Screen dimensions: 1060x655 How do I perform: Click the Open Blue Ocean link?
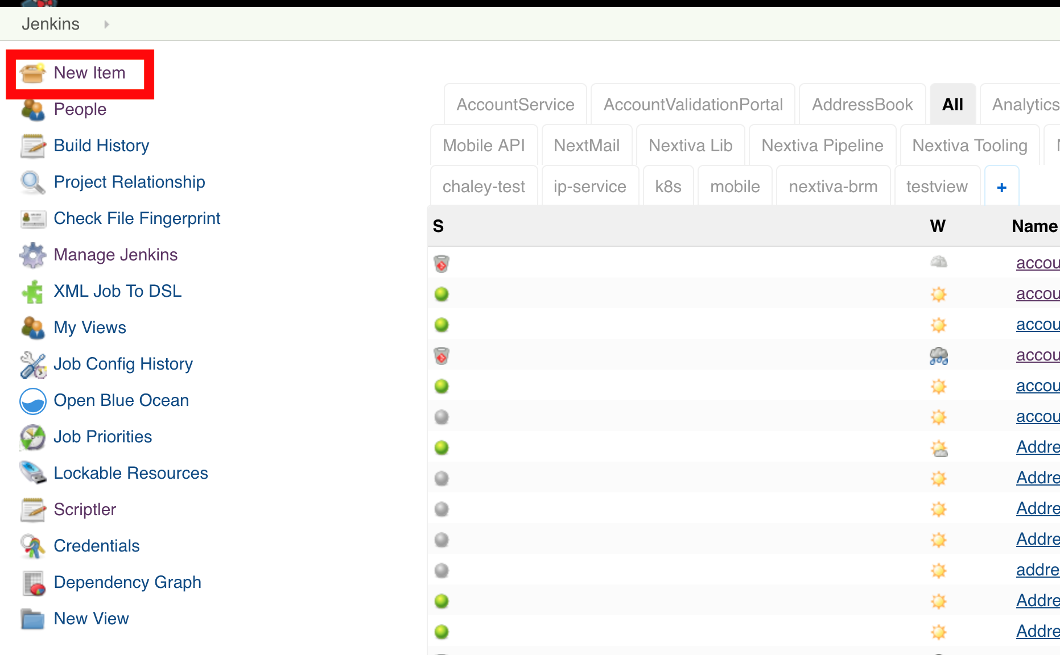click(x=121, y=400)
